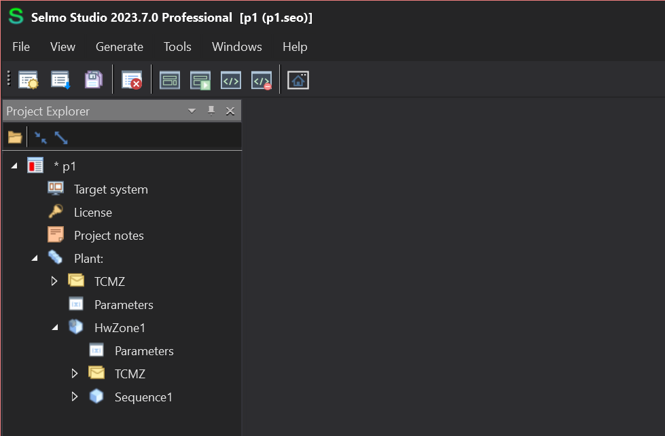Select Parameters label under HwZone1
665x436 pixels.
point(144,351)
